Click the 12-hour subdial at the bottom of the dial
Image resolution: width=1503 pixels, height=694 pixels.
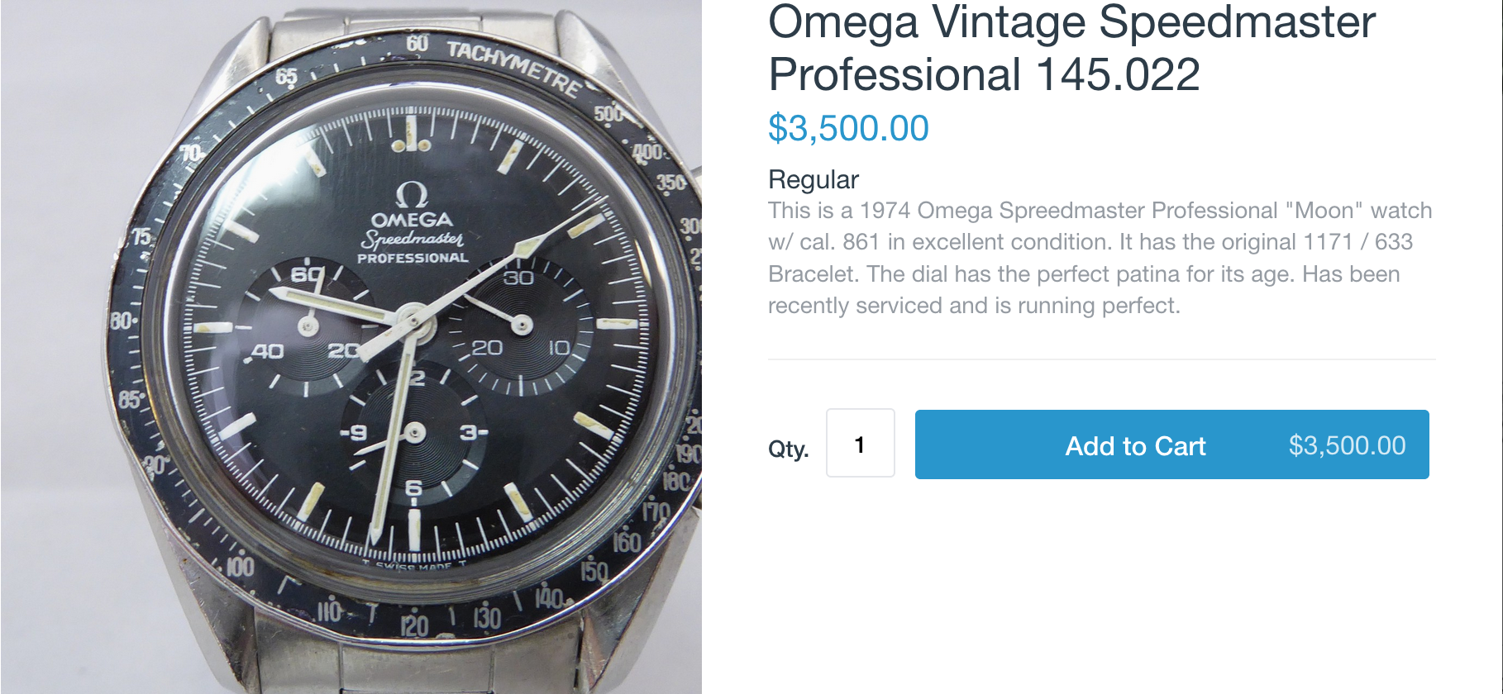pos(413,432)
